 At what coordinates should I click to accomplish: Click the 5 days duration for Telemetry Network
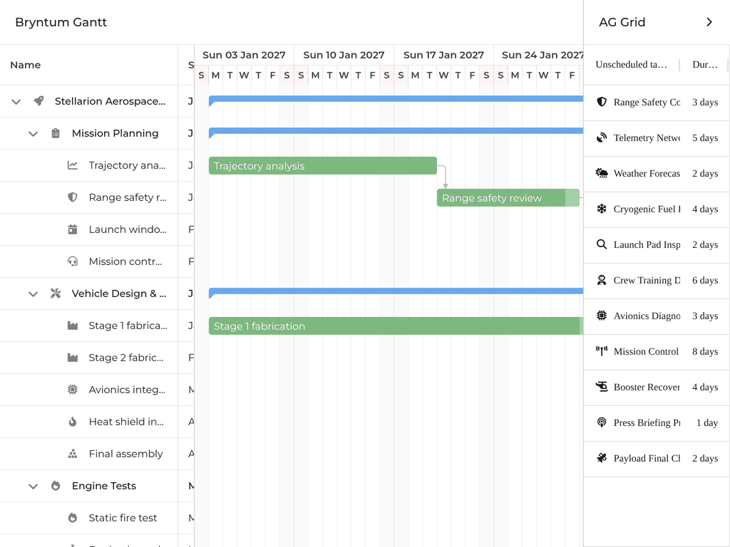click(x=705, y=137)
